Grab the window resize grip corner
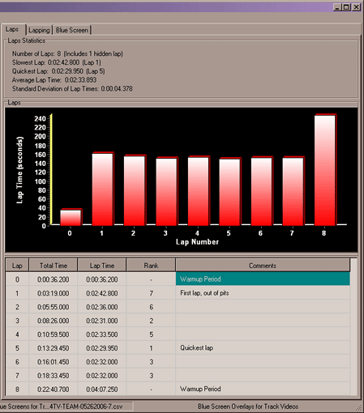 pos(359,407)
